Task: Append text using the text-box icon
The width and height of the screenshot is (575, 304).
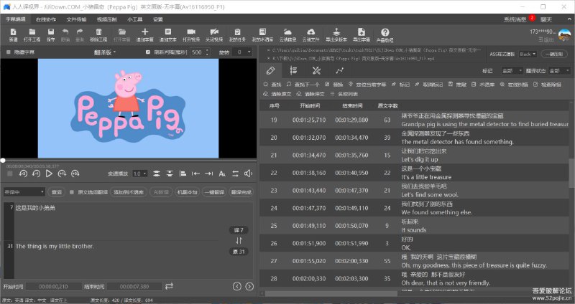Action: click(168, 34)
